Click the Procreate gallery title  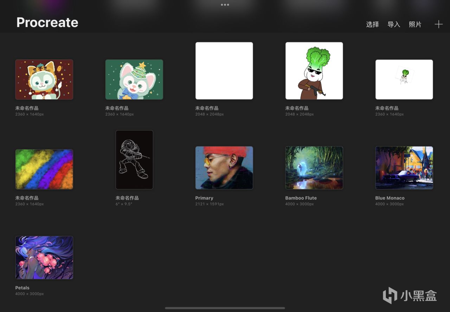(x=47, y=22)
